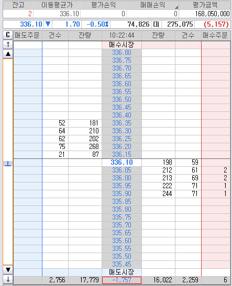Select bid price 336.05 row
This screenshot has width=232, height=286.
click(x=121, y=170)
